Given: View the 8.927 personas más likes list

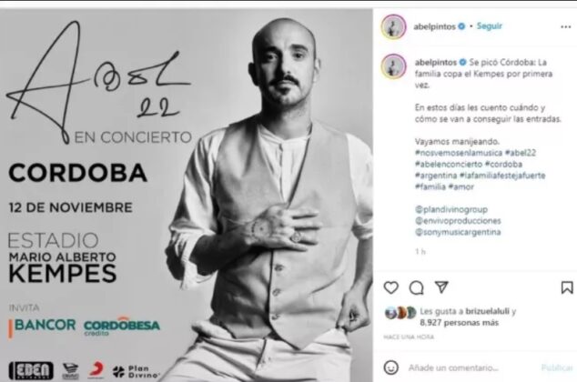Looking at the screenshot, I should [x=459, y=323].
